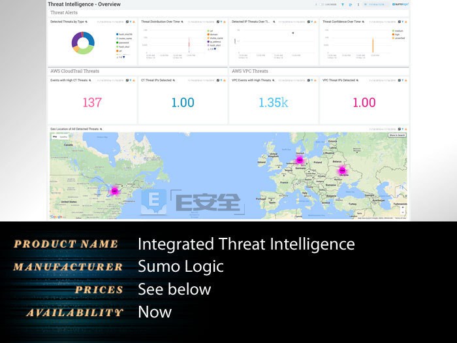Select the Map view tab

[55, 137]
